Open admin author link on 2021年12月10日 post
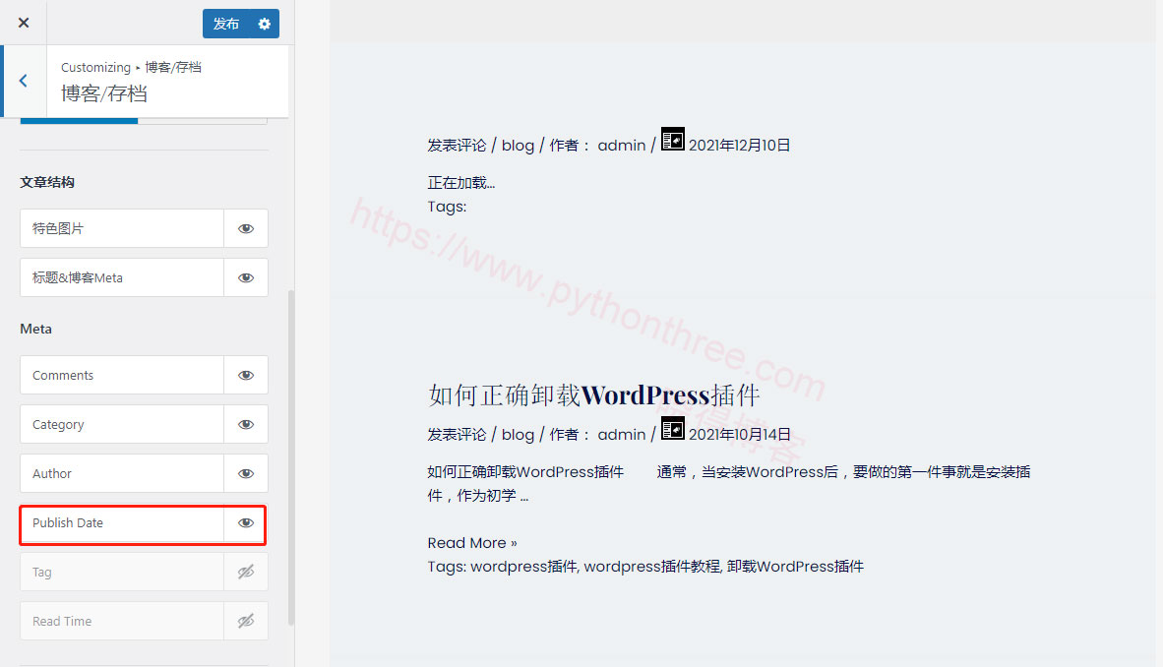Screen dimensions: 1163x667 [x=622, y=146]
